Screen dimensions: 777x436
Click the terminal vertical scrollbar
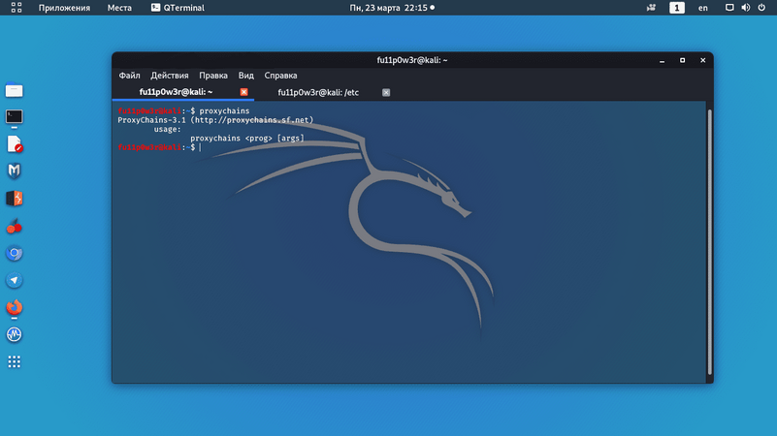[709, 242]
